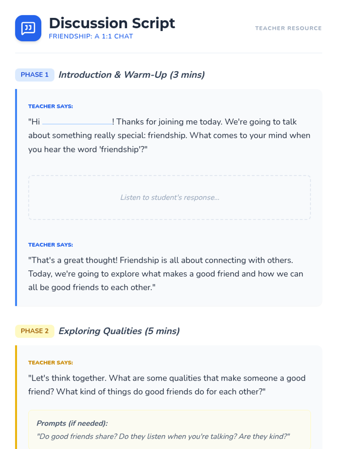Click the 'Thanks for joining me today' text

pyautogui.click(x=169, y=122)
